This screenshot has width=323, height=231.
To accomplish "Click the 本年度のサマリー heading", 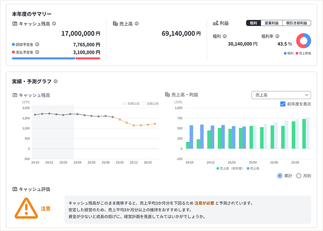I will (x=32, y=14).
